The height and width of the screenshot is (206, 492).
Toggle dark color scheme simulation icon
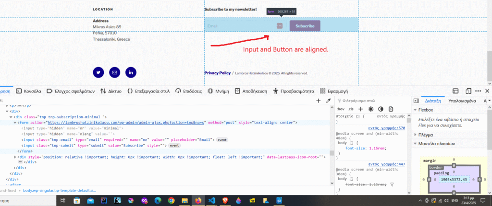coord(380,109)
